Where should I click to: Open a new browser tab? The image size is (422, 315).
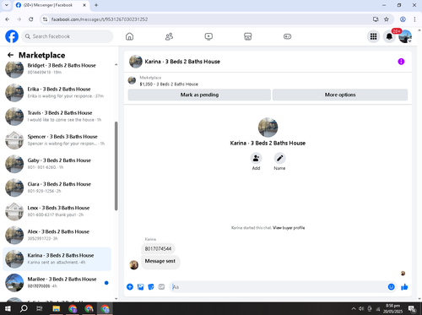tap(96, 5)
